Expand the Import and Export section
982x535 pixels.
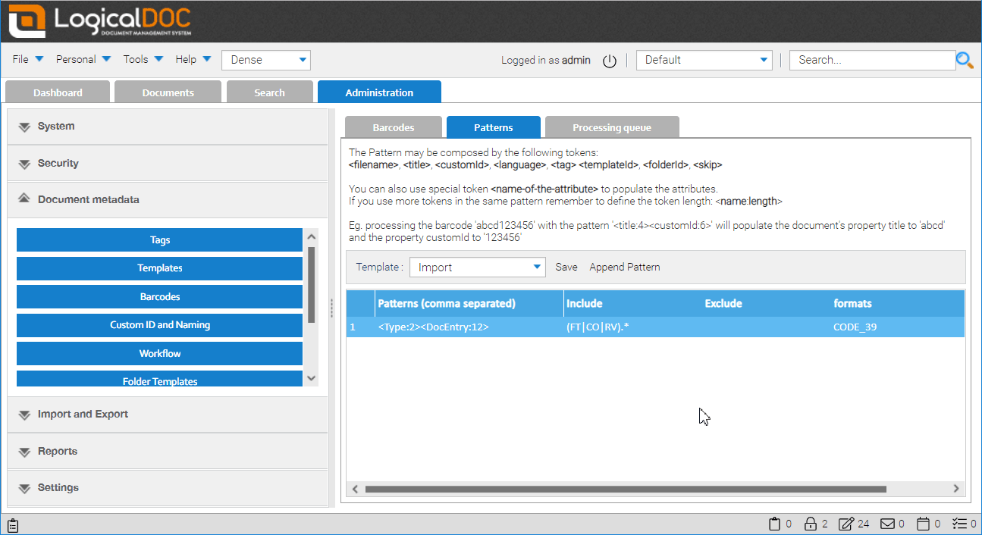[83, 415]
